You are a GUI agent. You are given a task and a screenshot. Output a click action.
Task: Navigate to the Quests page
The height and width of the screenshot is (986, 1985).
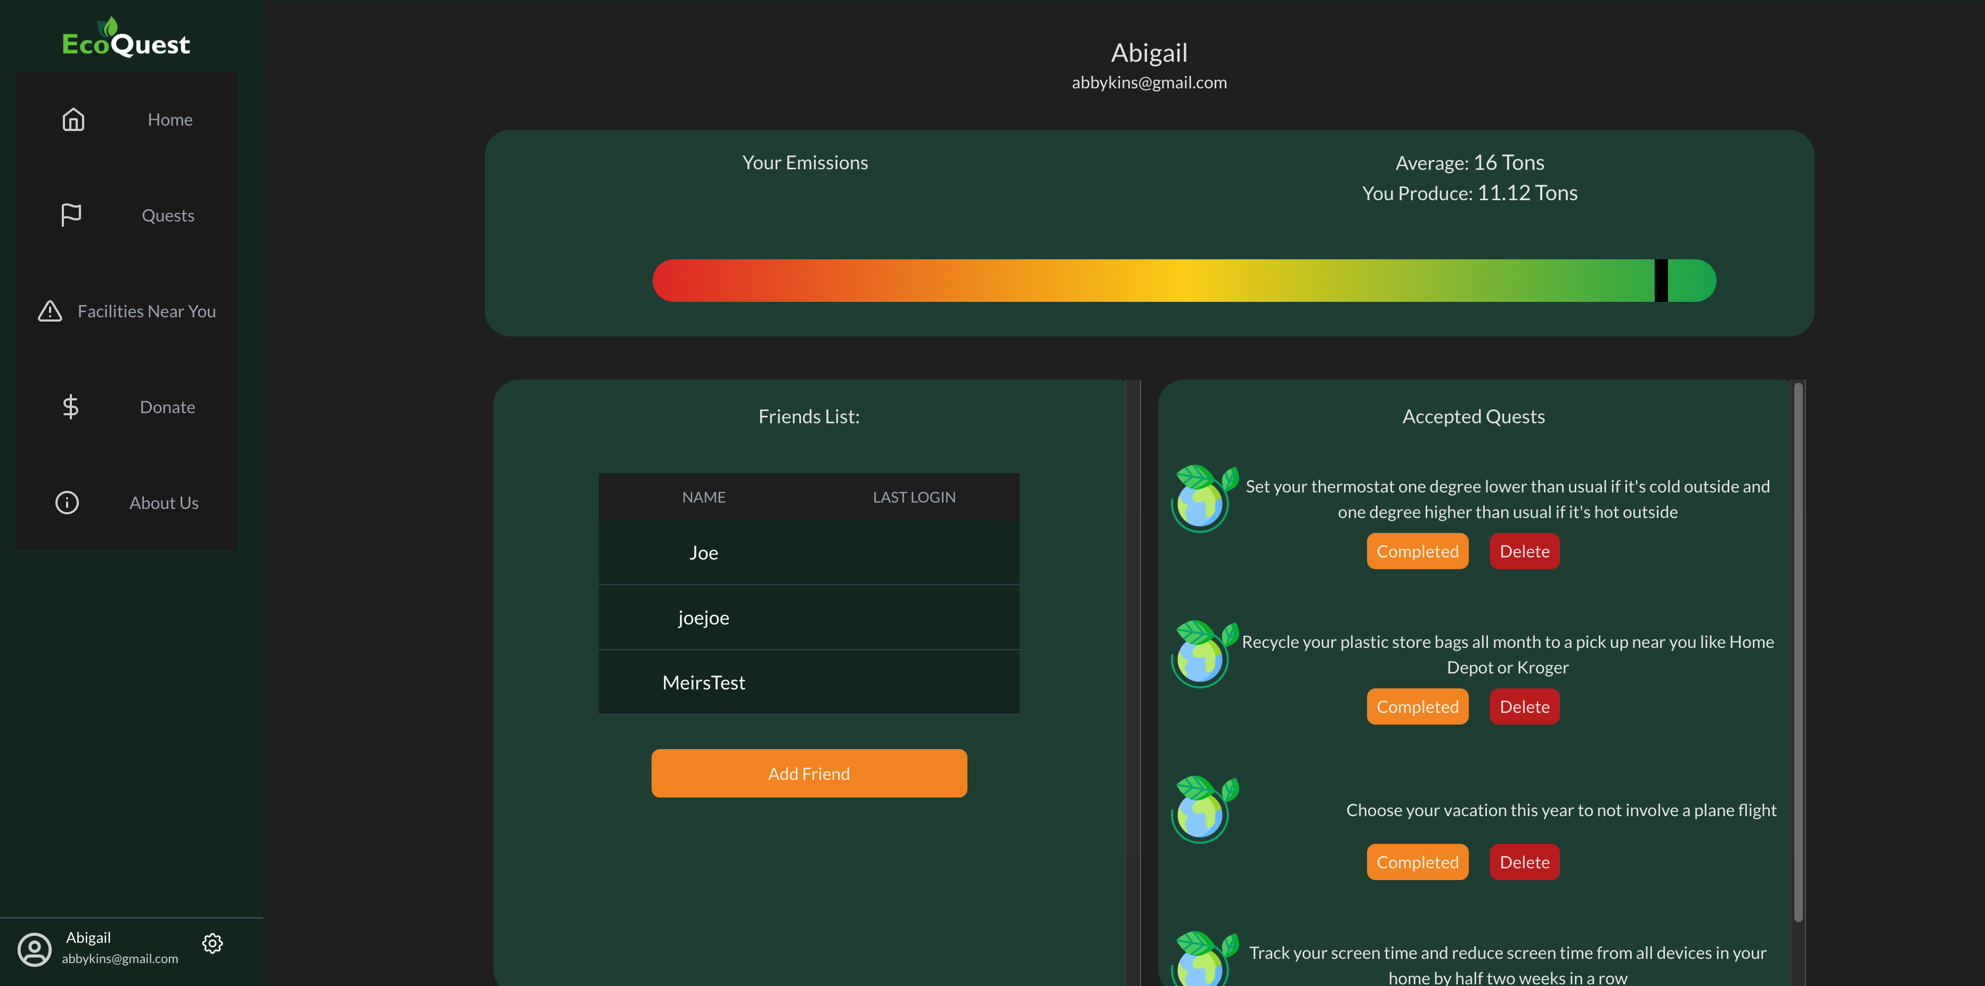[x=167, y=215]
